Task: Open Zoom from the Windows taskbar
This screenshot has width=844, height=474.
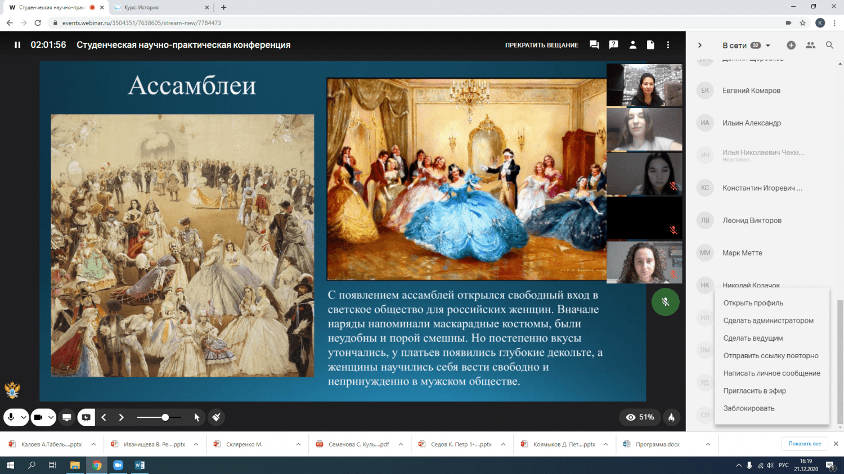Action: (118, 465)
